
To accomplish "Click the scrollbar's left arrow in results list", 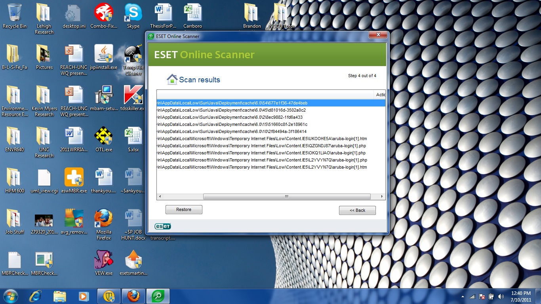I will click(160, 196).
